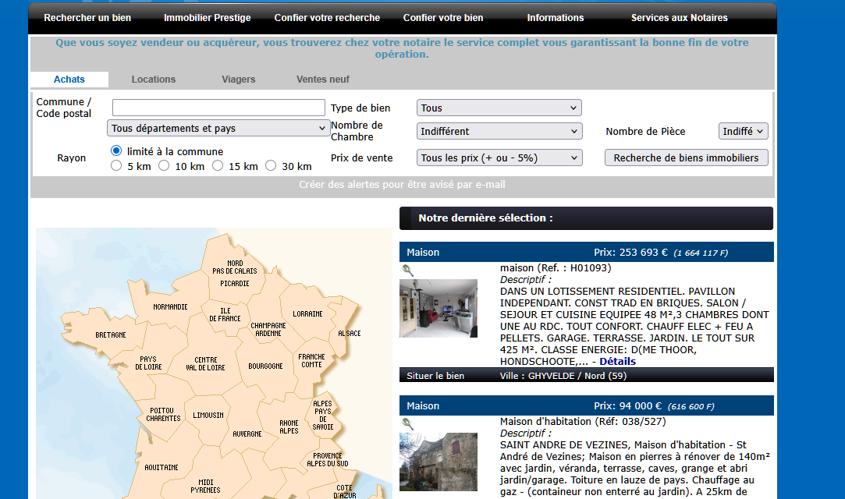The height and width of the screenshot is (499, 845).
Task: Select the 'limité à la commune' radio button
Action: click(x=116, y=151)
